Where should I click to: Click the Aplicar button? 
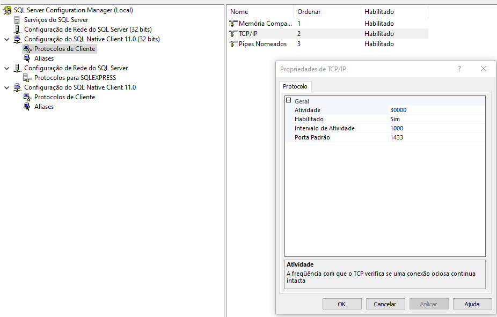point(429,304)
